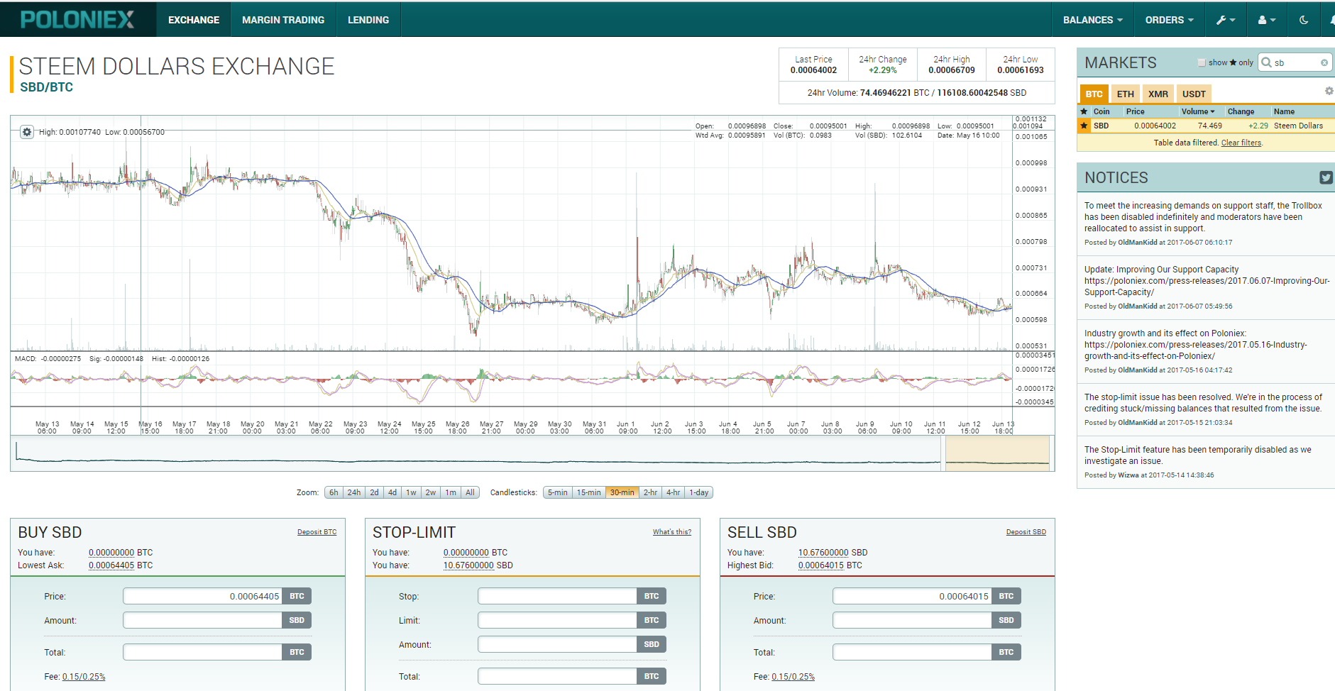This screenshot has height=691, width=1335.
Task: Select the XMR markets tab
Action: pyautogui.click(x=1158, y=94)
